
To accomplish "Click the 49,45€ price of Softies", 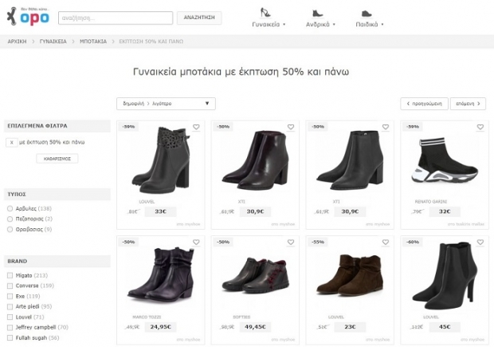I will (255, 327).
